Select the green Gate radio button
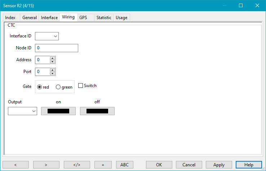Image resolution: width=266 pixels, height=171 pixels. (x=58, y=87)
